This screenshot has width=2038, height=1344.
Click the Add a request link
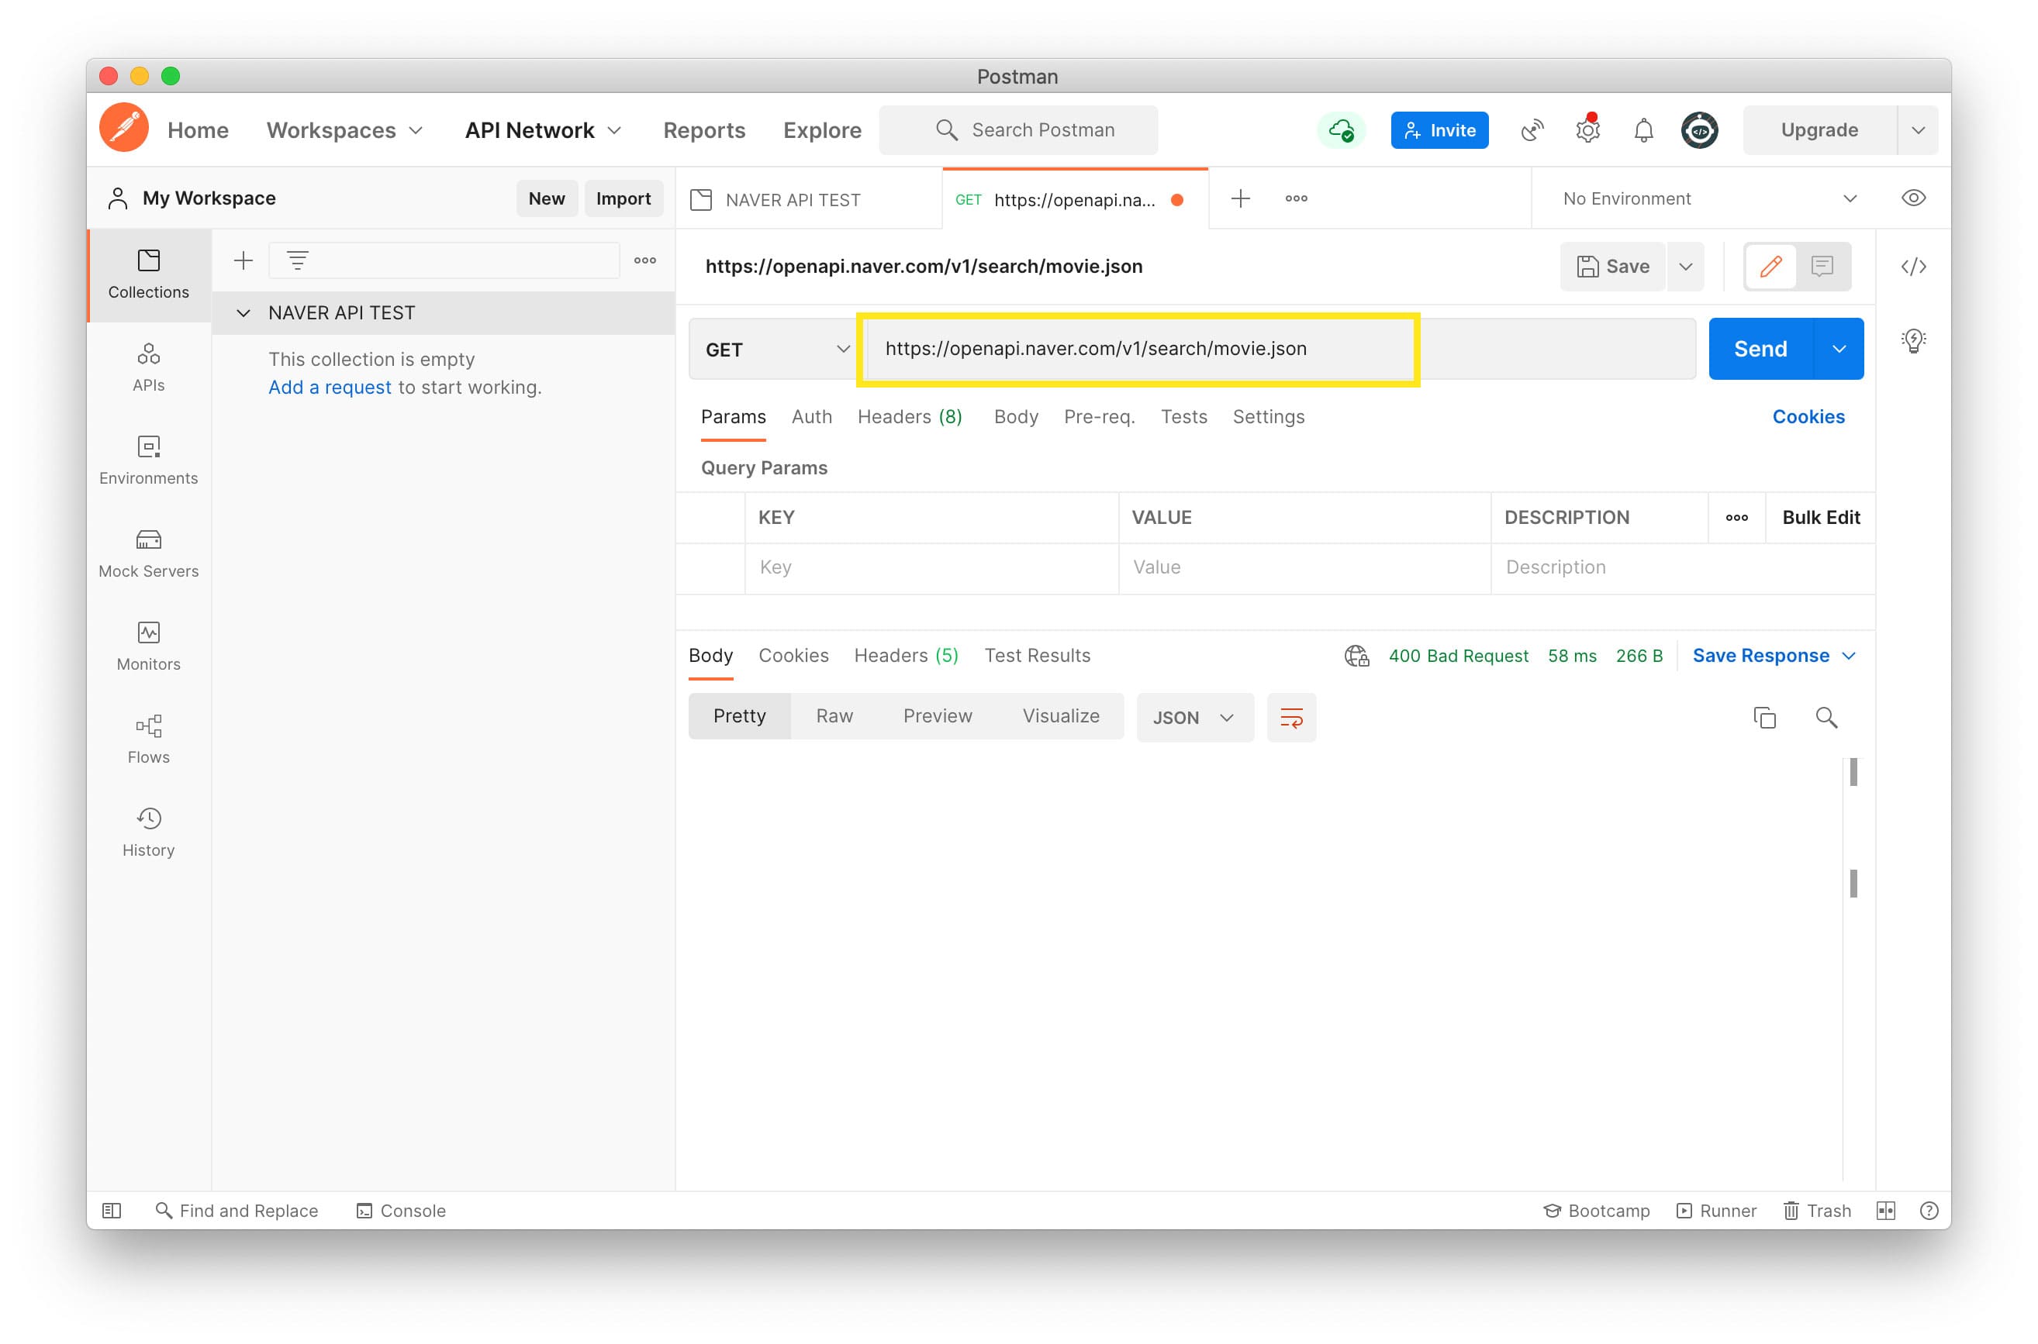tap(330, 388)
